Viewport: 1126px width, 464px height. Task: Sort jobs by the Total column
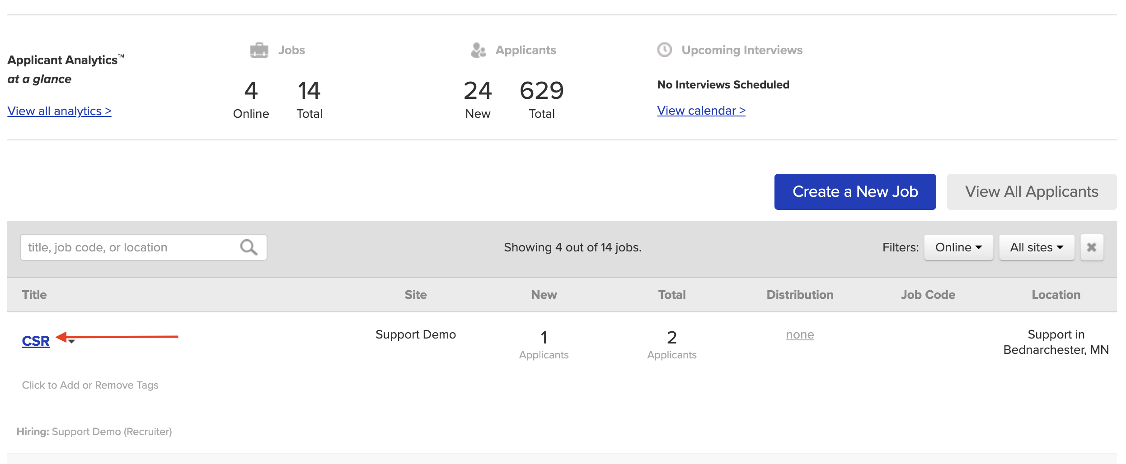pos(672,294)
